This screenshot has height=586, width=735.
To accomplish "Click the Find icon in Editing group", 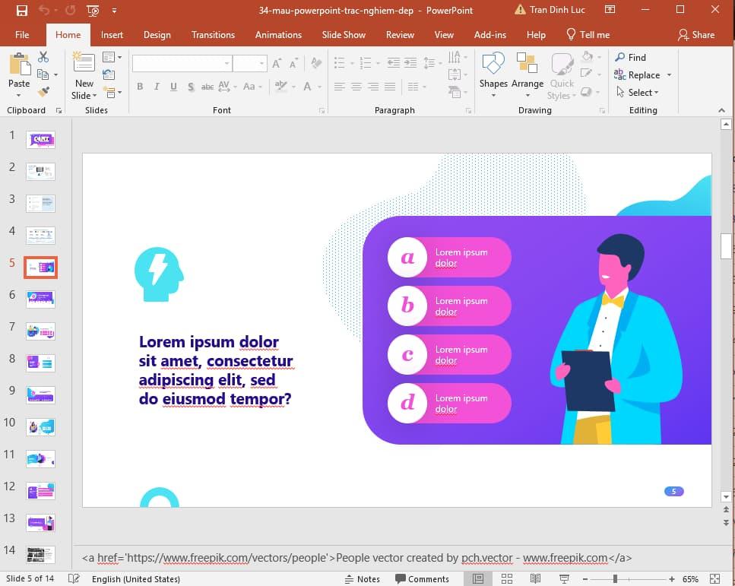I will [632, 57].
